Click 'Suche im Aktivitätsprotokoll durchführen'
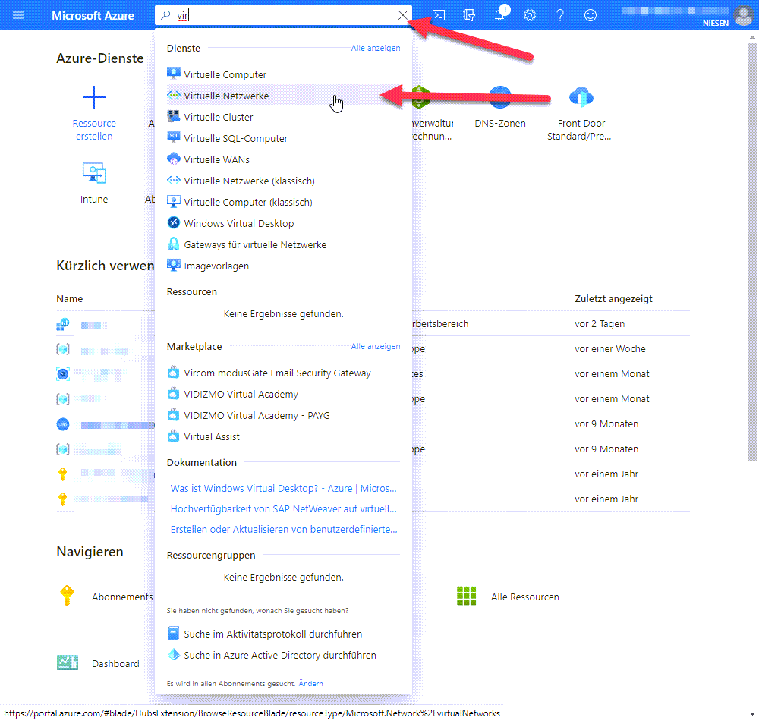The width and height of the screenshot is (759, 721). coord(273,634)
